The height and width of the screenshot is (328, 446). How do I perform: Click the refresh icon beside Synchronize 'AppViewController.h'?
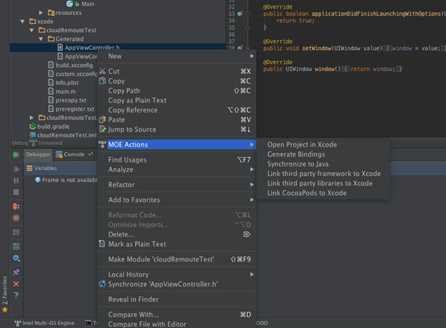tap(102, 284)
